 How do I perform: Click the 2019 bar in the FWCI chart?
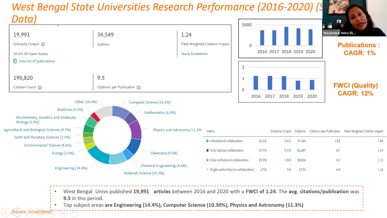298,85
